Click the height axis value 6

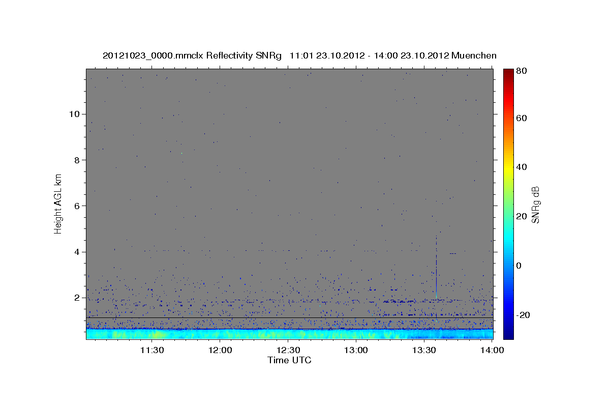click(77, 206)
